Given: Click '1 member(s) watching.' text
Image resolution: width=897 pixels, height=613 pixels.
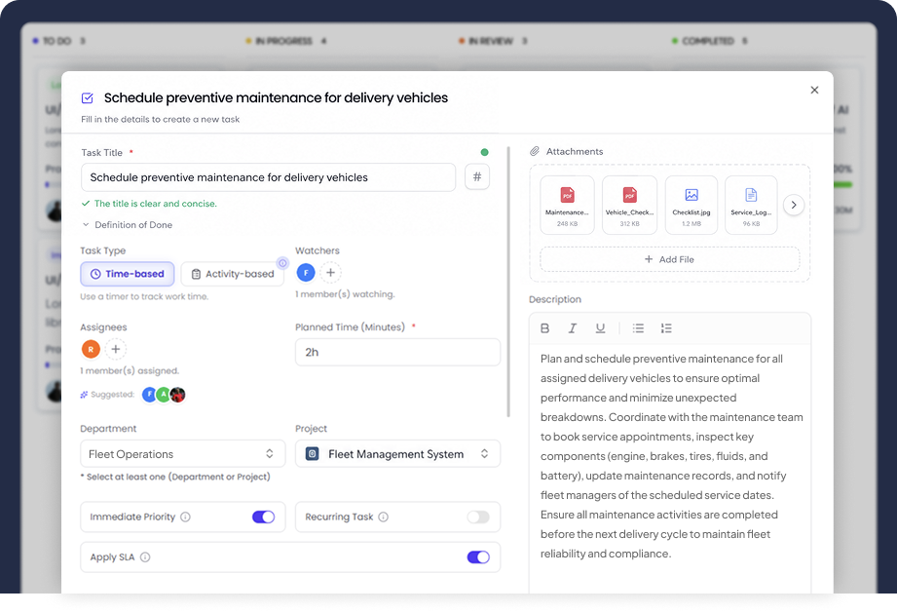Looking at the screenshot, I should click(345, 294).
